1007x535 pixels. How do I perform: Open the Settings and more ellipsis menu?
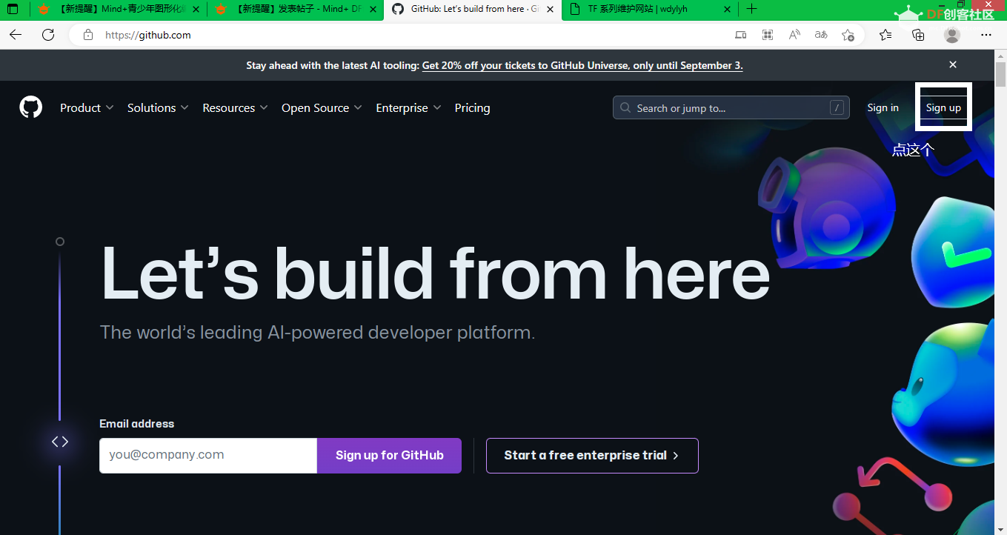986,35
